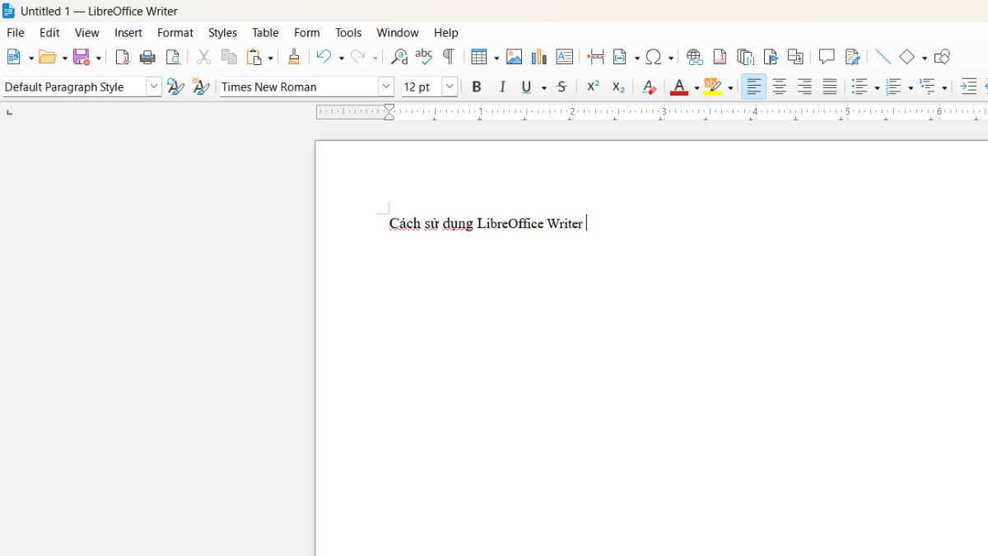Click the Insert Special Character omega icon

[655, 57]
